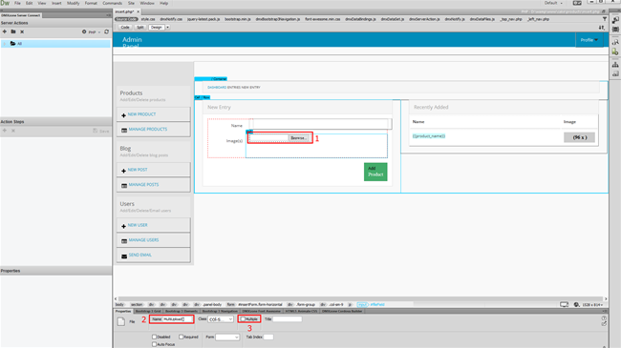621x348 pixels.
Task: Expand the All folder tree arrow
Action: [x=5, y=44]
